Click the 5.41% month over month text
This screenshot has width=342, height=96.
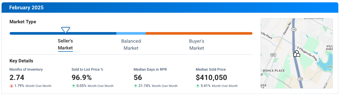pos(219,86)
